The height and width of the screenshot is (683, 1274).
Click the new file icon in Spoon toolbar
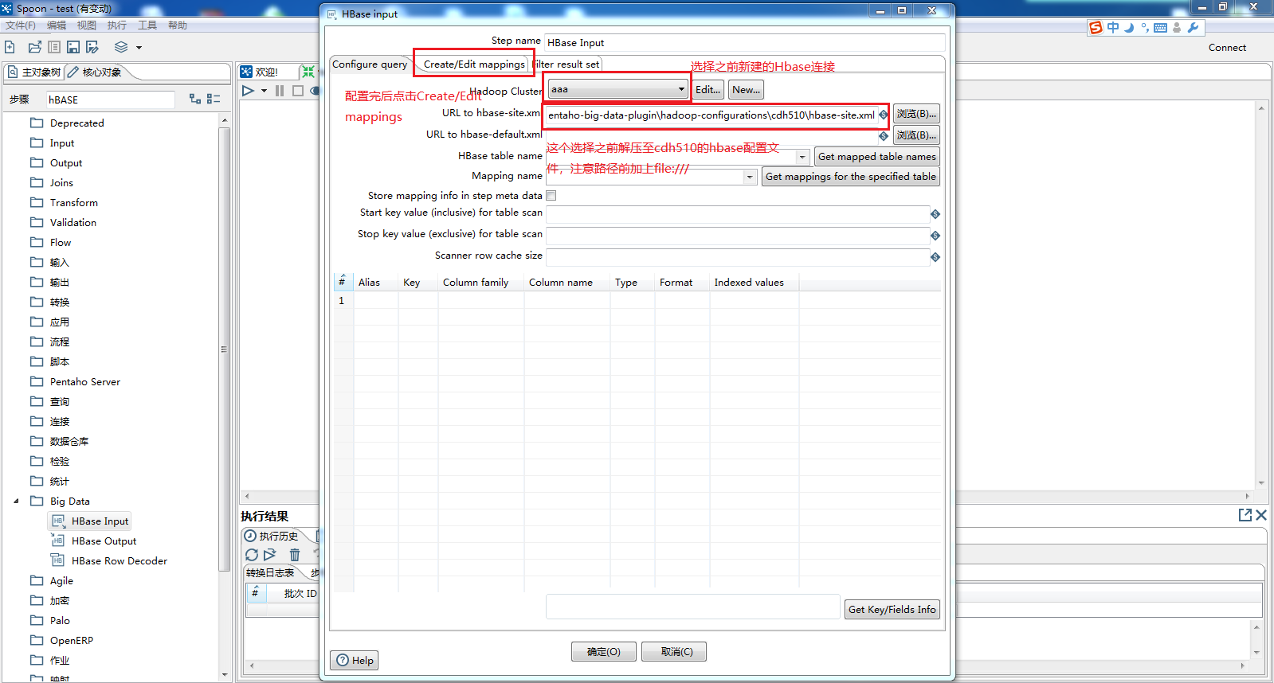(10, 47)
